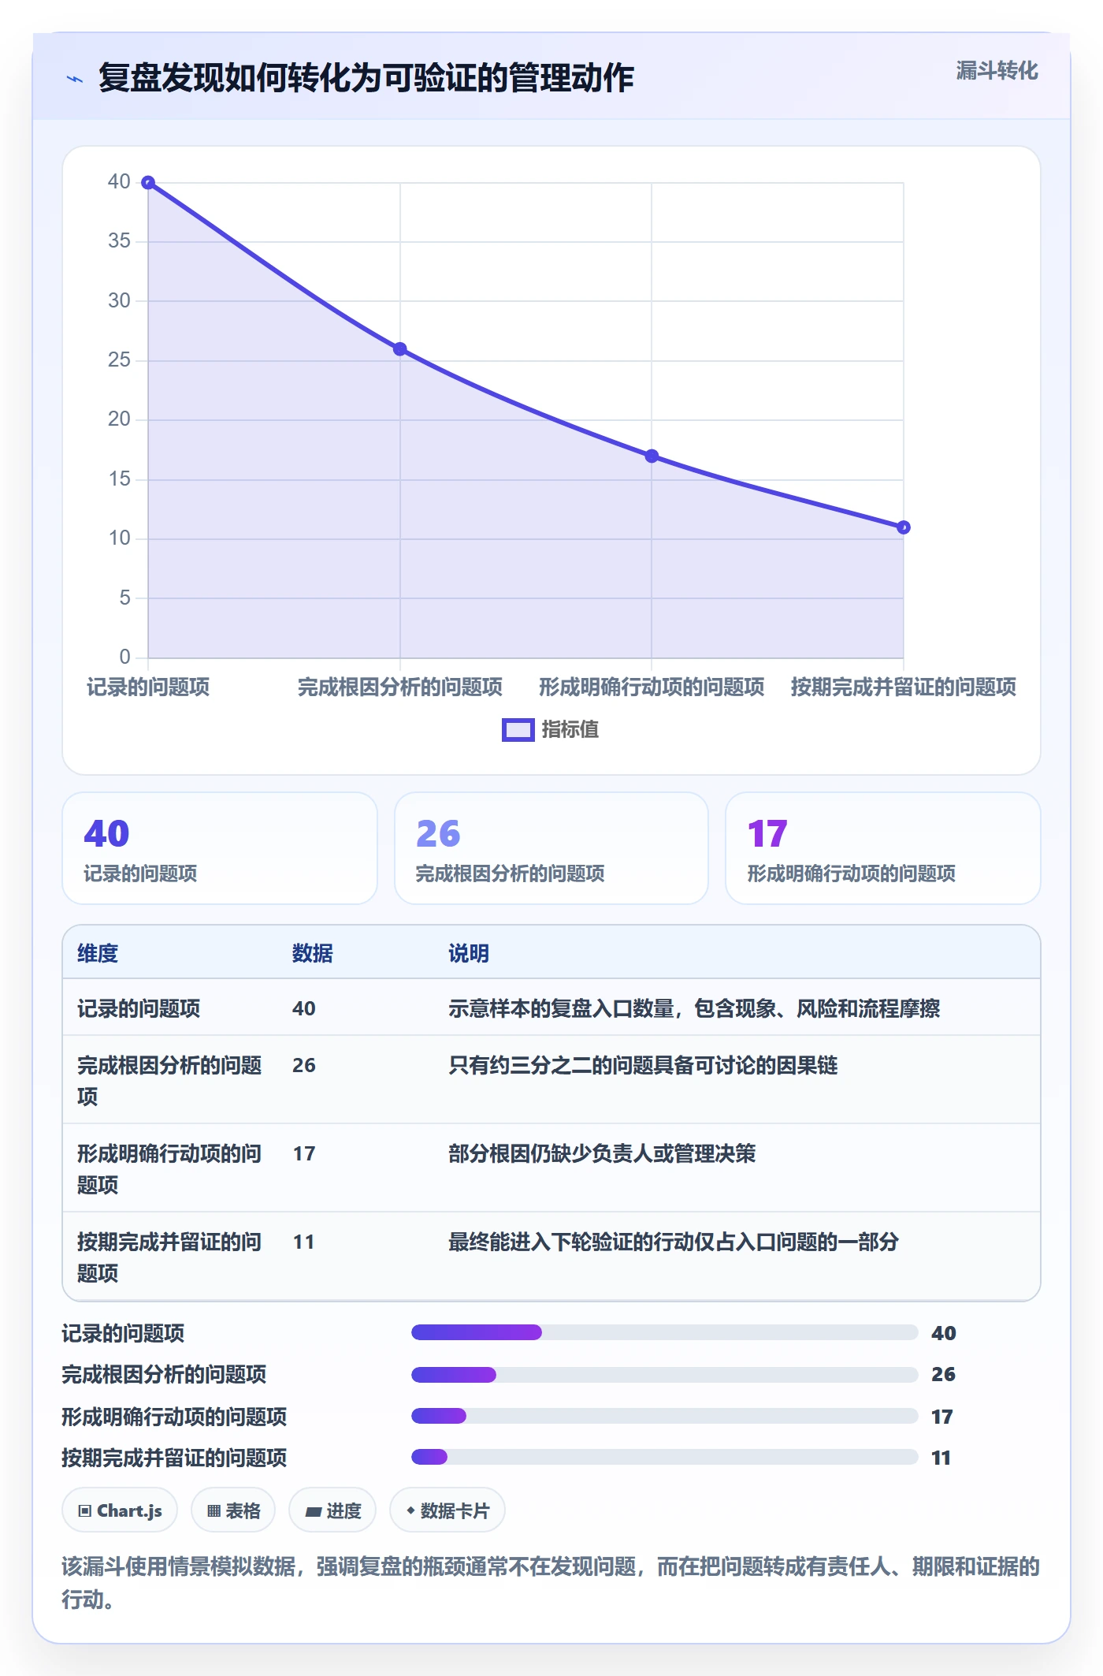Click the x-axis label 完成根因分析的问题项
The image size is (1103, 1676).
(x=400, y=687)
